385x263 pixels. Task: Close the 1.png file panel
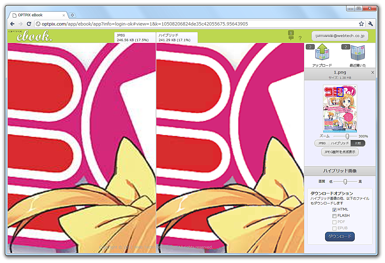tap(373, 72)
